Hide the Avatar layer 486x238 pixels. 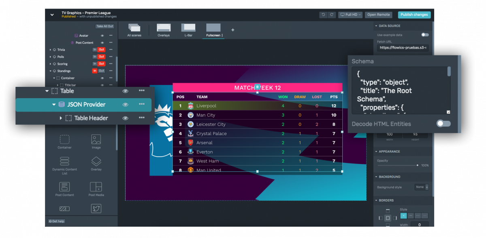[x=102, y=36]
